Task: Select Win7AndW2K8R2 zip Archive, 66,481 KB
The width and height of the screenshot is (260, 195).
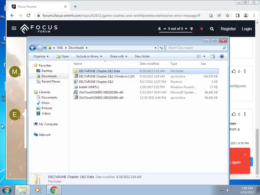Action: coord(145,98)
